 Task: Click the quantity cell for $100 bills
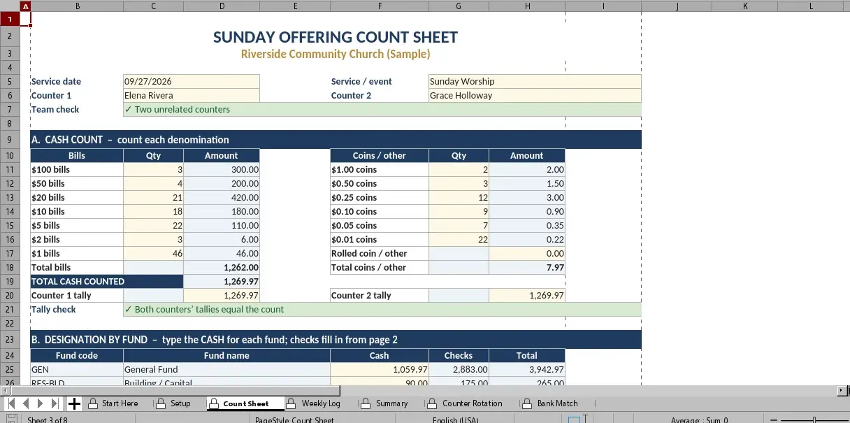154,170
